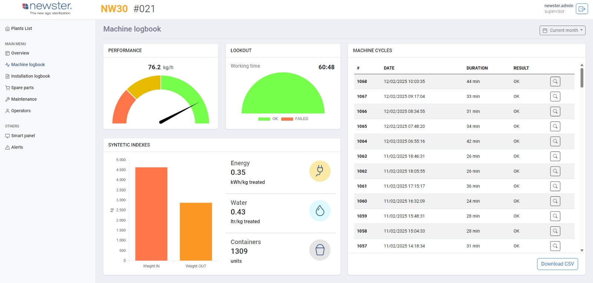Viewport: 593px width, 283px height.
Task: Go to Installation logbook
Action: (30, 76)
